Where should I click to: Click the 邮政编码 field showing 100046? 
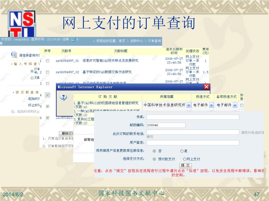coord(166,125)
